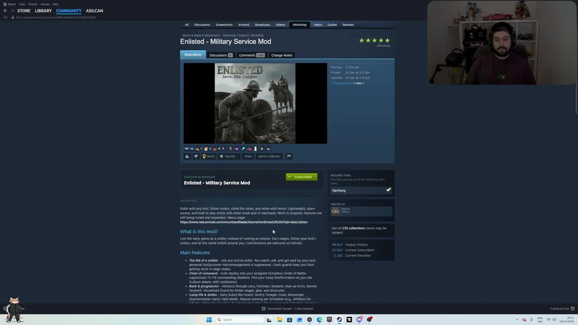Open the Artwork hub tab
578x325 pixels.
click(244, 25)
